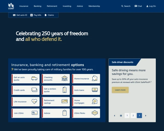Select the Get an auto quote tile text
This screenshot has width=164, height=131.
pyautogui.click(x=19, y=79)
